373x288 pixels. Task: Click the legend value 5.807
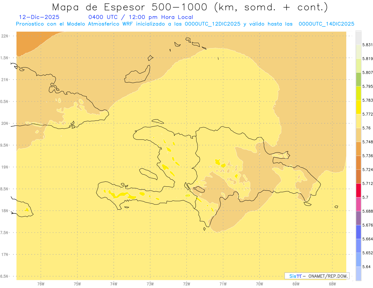[368, 72]
